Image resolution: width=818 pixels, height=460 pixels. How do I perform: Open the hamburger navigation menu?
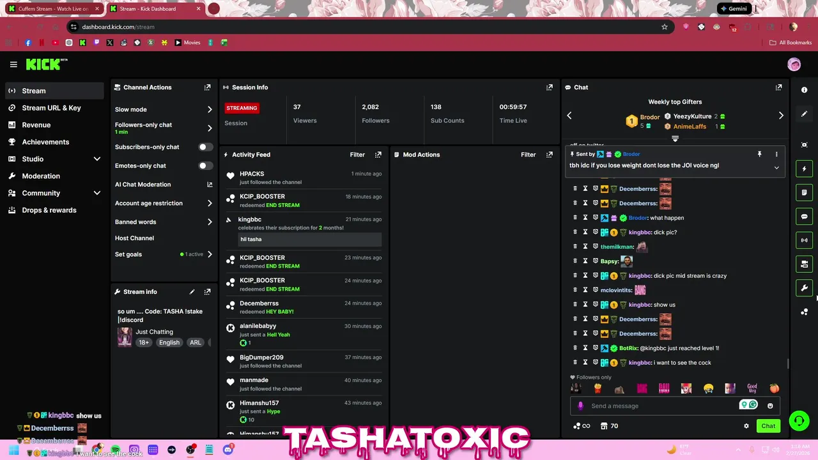pyautogui.click(x=13, y=65)
